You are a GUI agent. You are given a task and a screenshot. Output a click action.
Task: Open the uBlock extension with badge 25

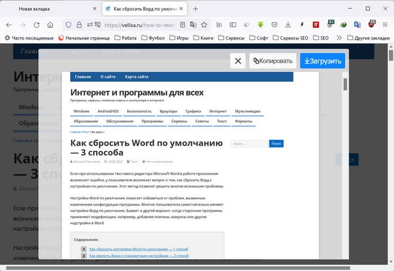[x=371, y=24]
